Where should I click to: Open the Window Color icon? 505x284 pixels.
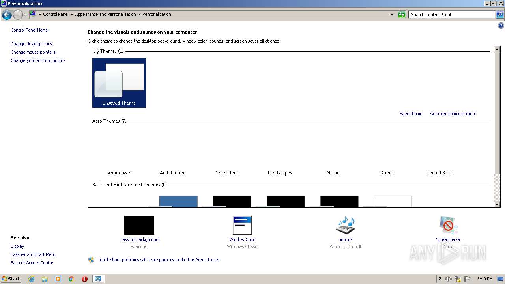(242, 225)
